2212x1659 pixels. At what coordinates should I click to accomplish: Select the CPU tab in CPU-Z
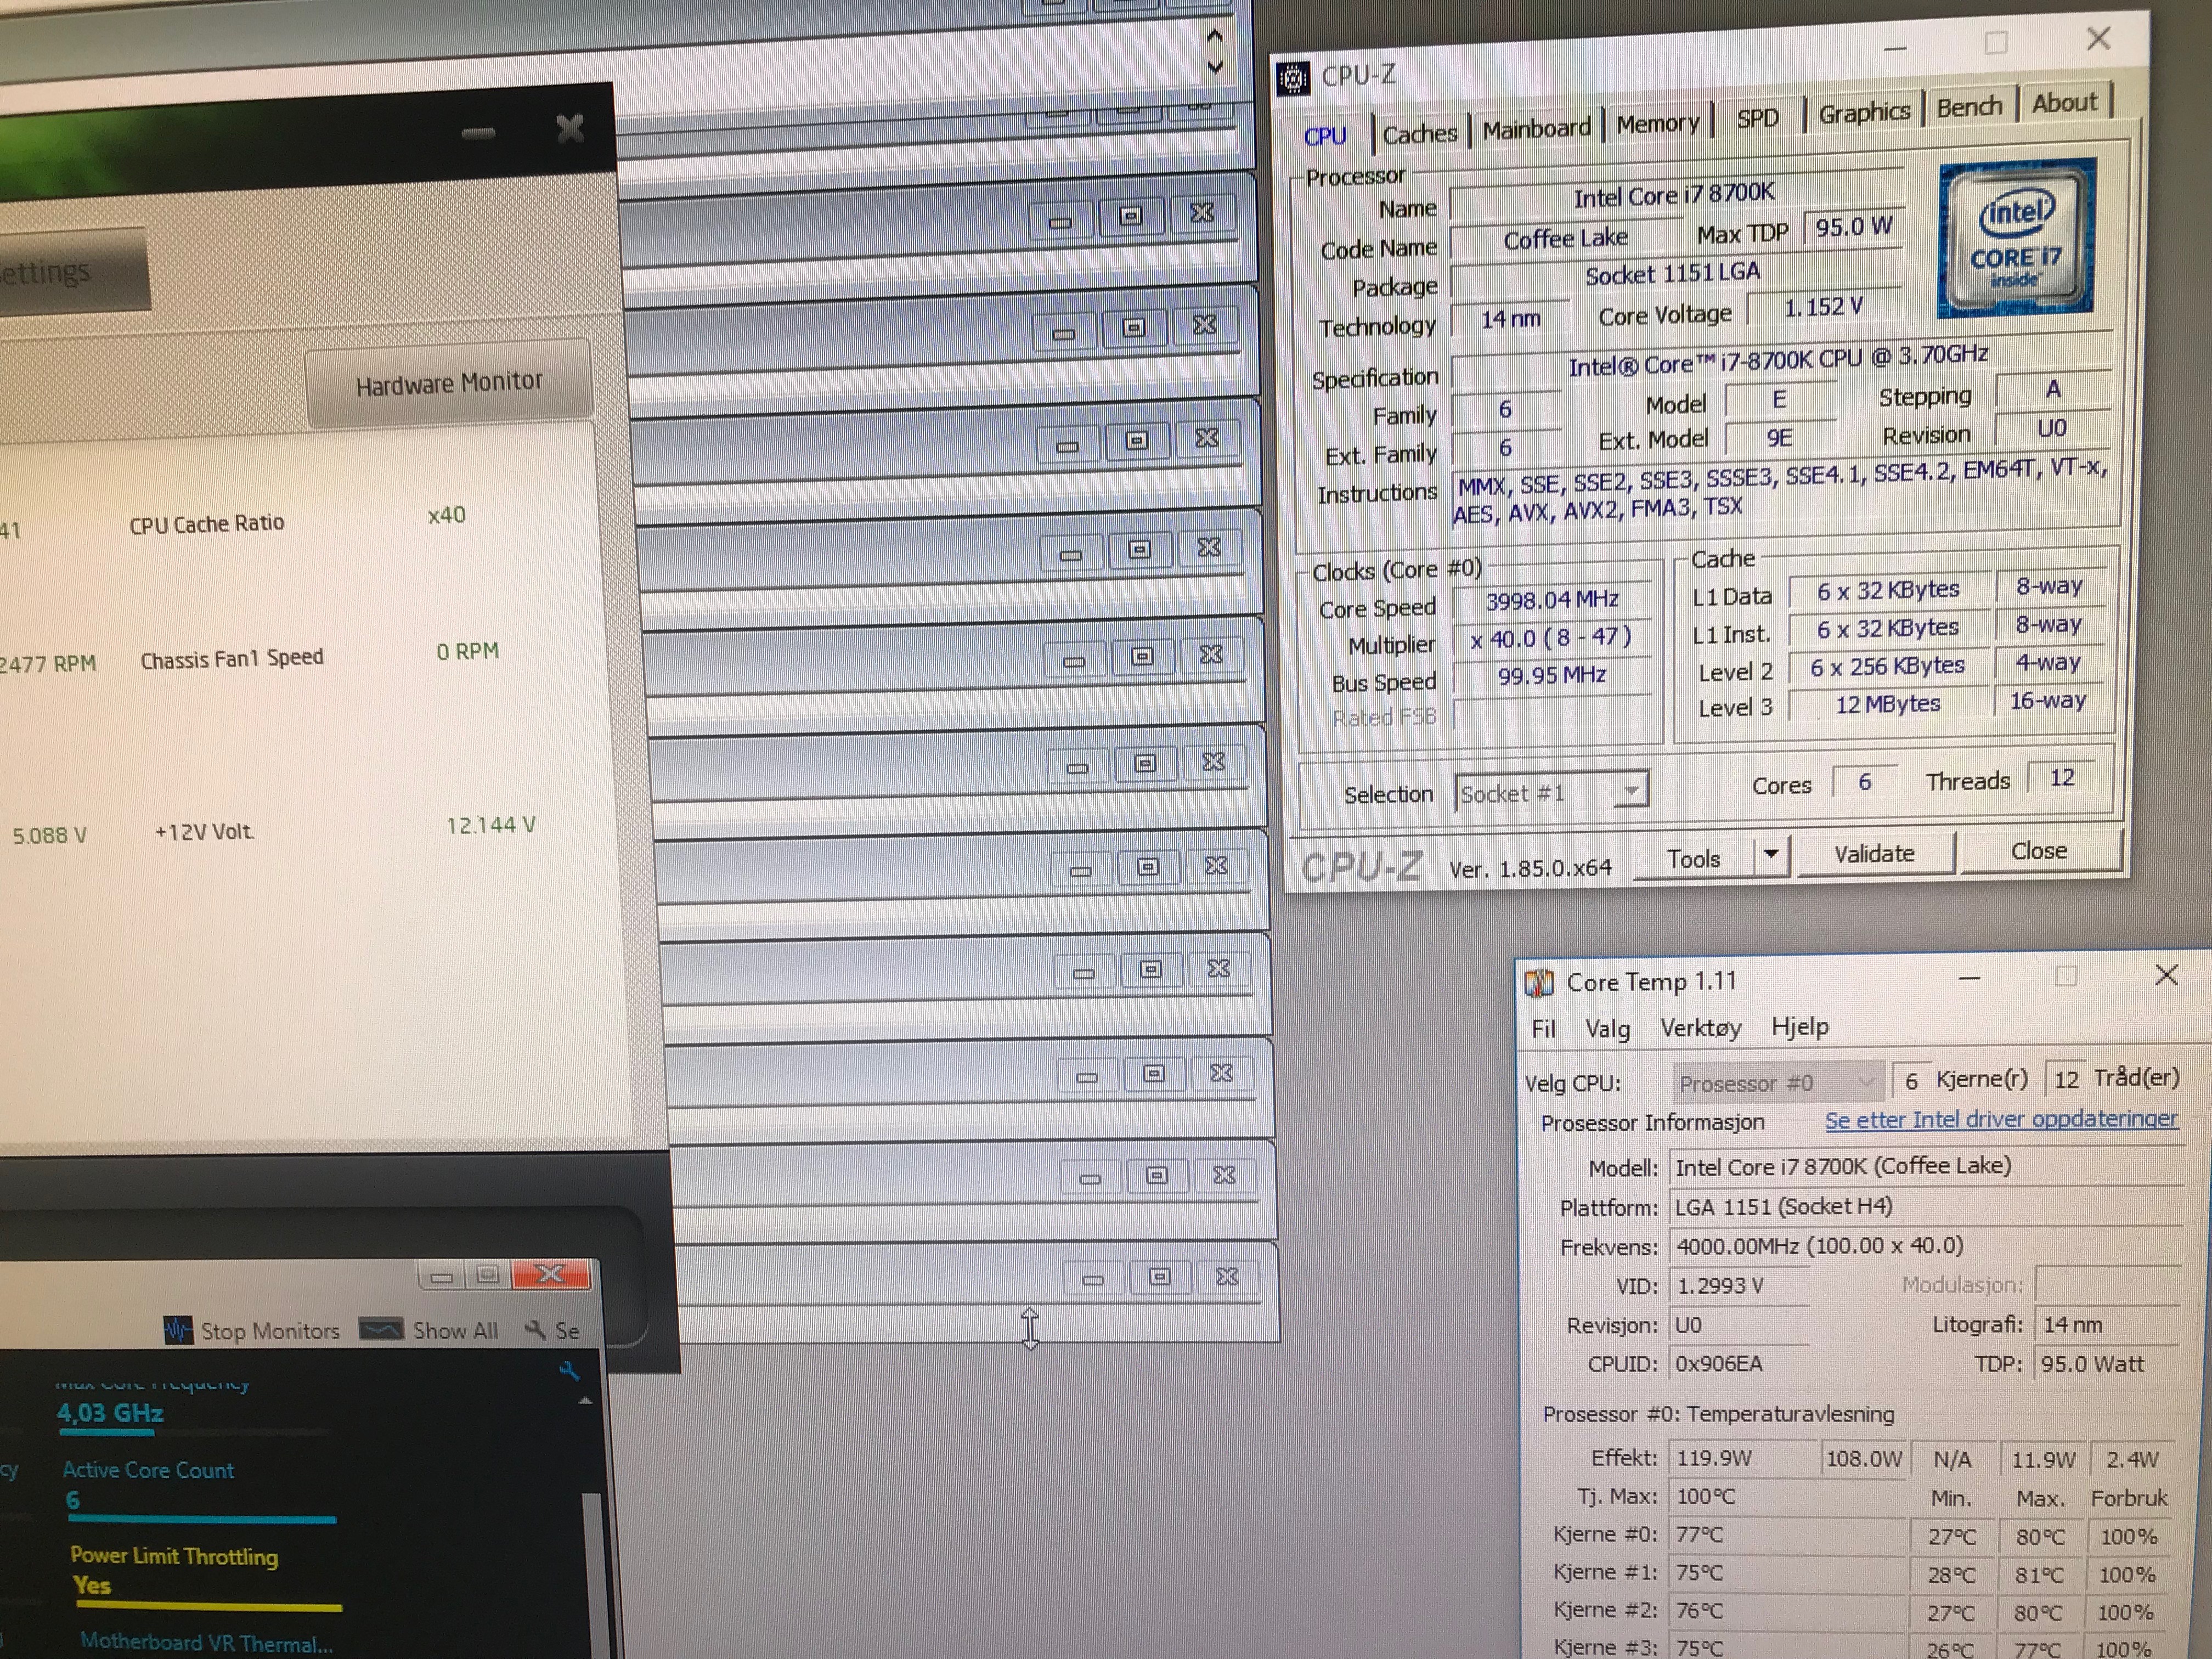pos(1325,137)
